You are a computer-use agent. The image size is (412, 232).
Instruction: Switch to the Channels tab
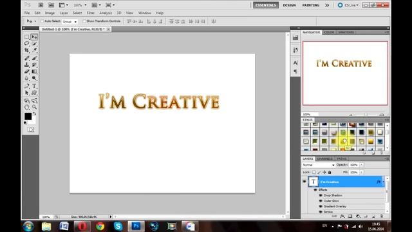pos(324,159)
